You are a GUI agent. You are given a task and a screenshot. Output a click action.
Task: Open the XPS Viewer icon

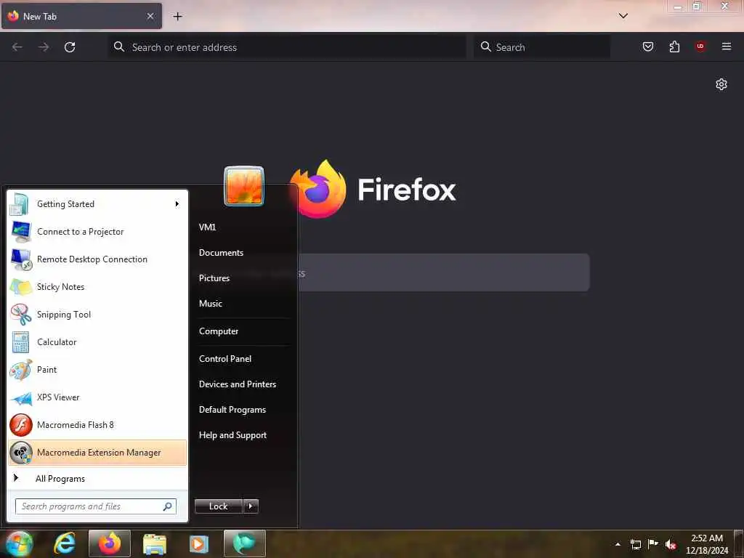point(21,397)
